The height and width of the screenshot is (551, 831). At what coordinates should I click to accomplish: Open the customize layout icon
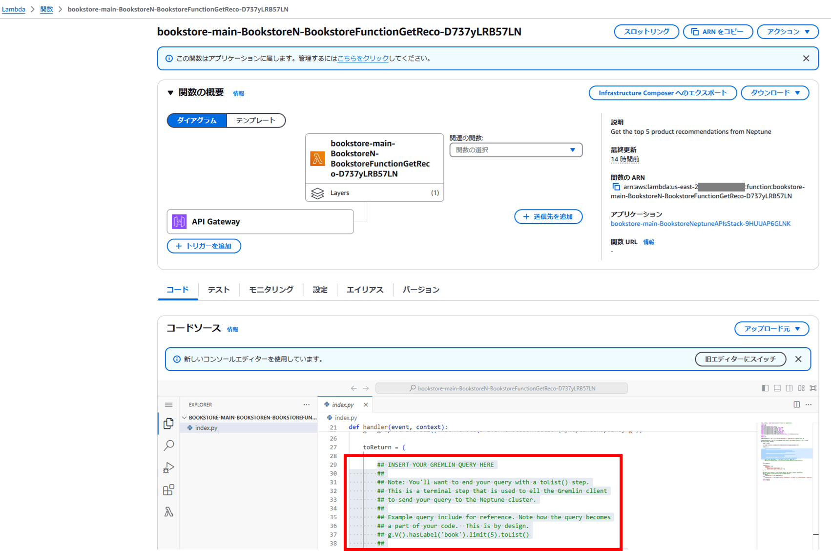click(x=801, y=388)
